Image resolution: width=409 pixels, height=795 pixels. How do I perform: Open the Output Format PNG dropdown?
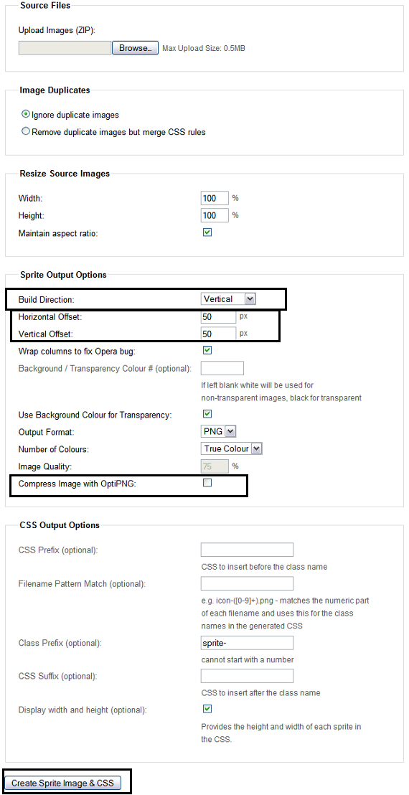click(219, 431)
